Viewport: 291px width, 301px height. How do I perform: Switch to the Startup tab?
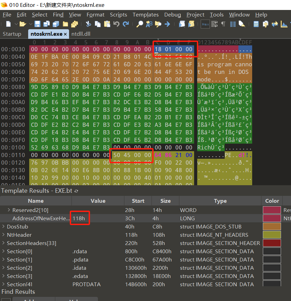click(12, 34)
